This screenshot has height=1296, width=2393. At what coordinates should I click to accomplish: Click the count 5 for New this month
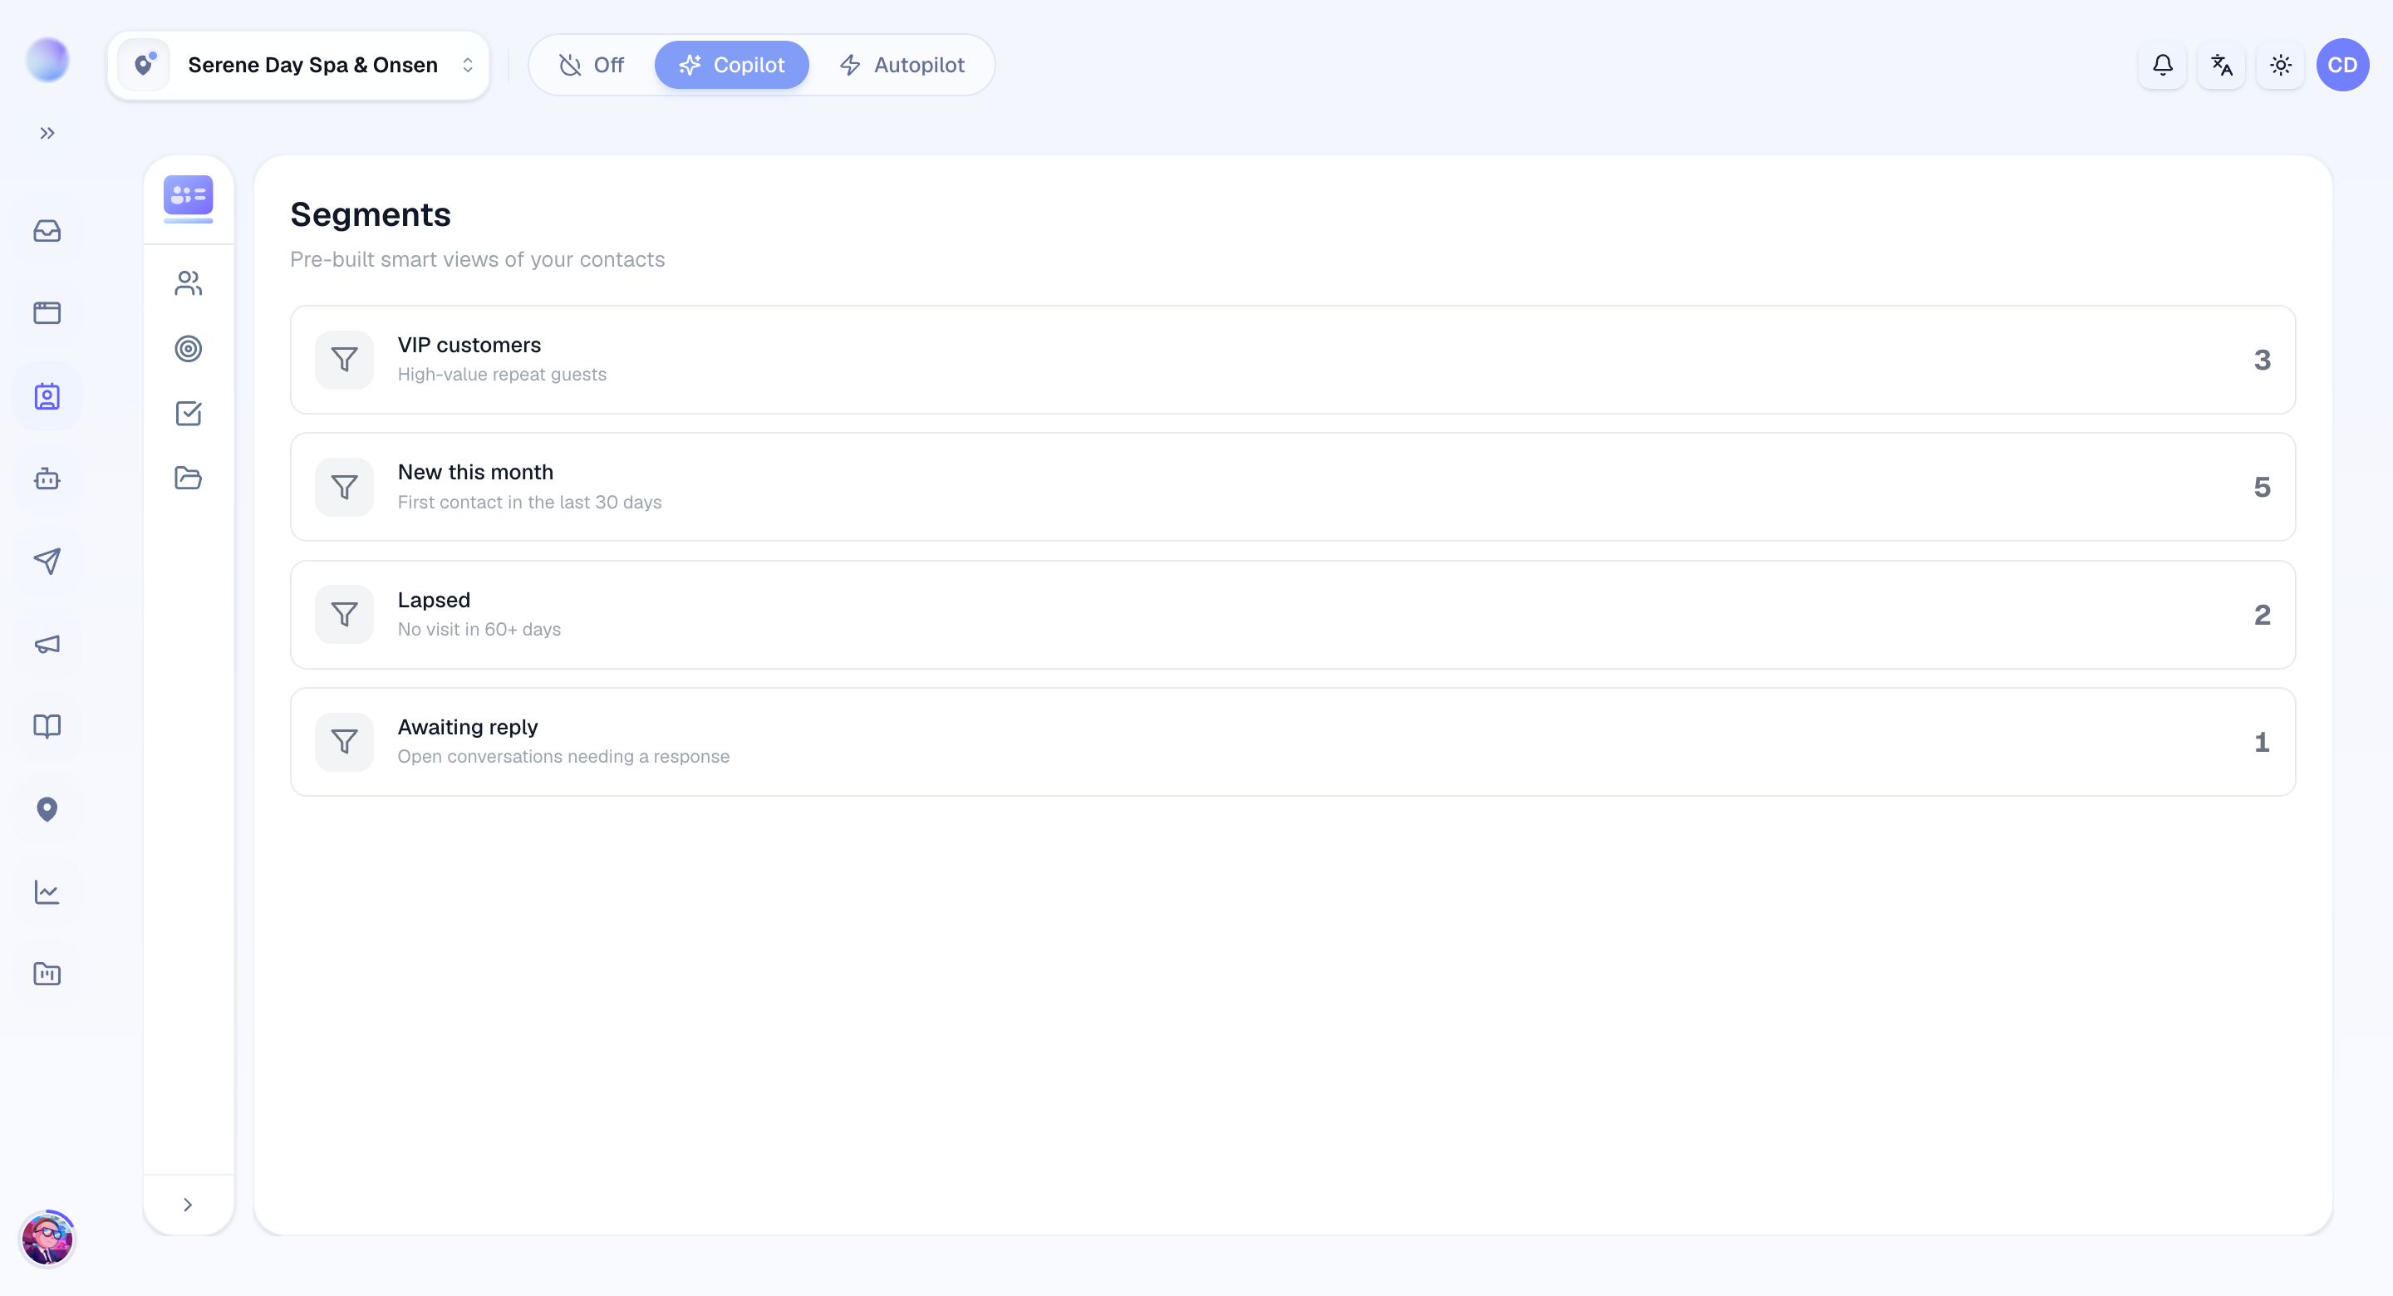[x=2262, y=487]
